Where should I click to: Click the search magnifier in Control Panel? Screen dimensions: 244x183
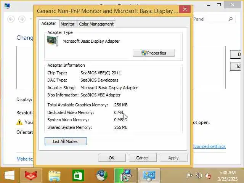pos(230,19)
